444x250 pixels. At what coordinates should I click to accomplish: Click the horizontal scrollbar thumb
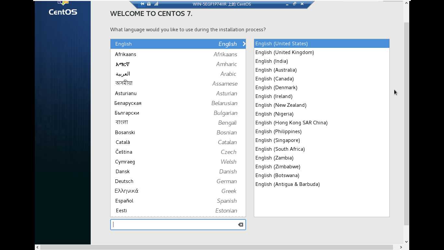tap(217, 247)
